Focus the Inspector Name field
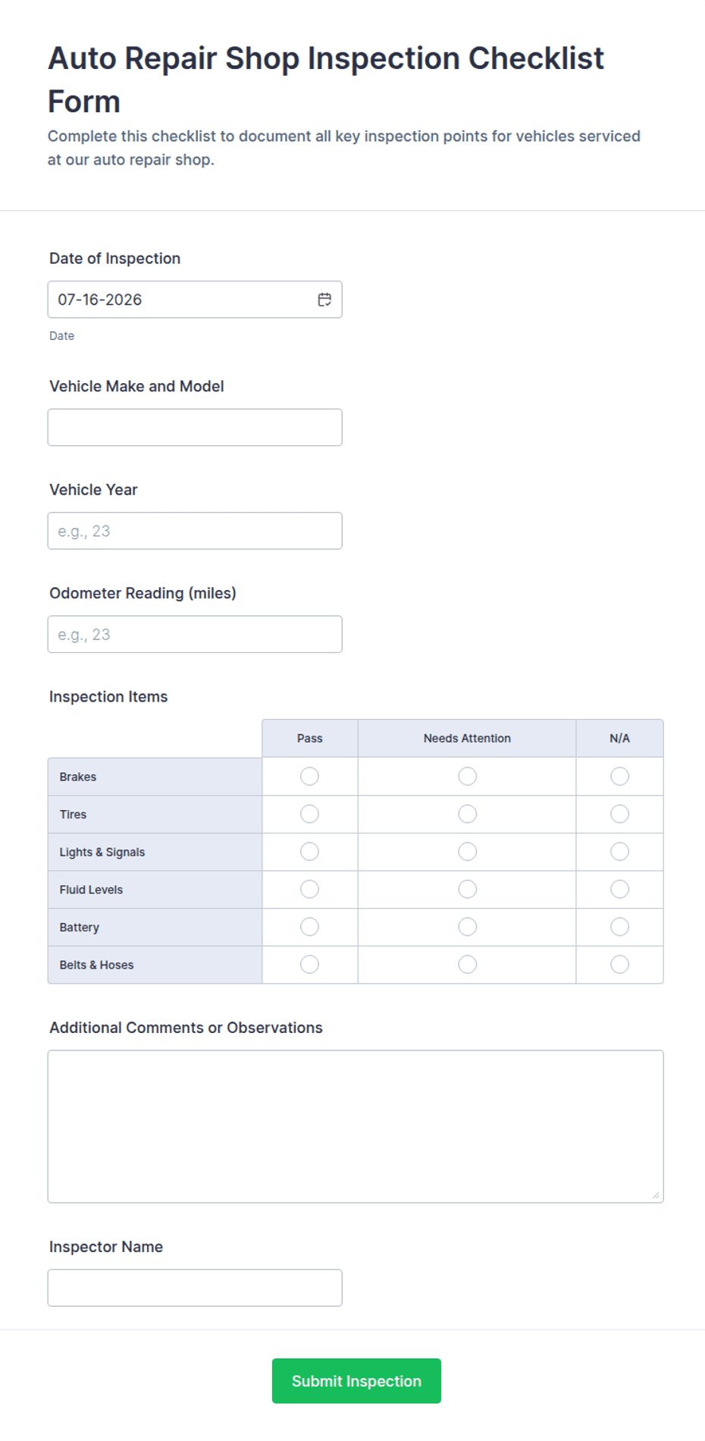Image resolution: width=705 pixels, height=1441 pixels. (x=195, y=1288)
